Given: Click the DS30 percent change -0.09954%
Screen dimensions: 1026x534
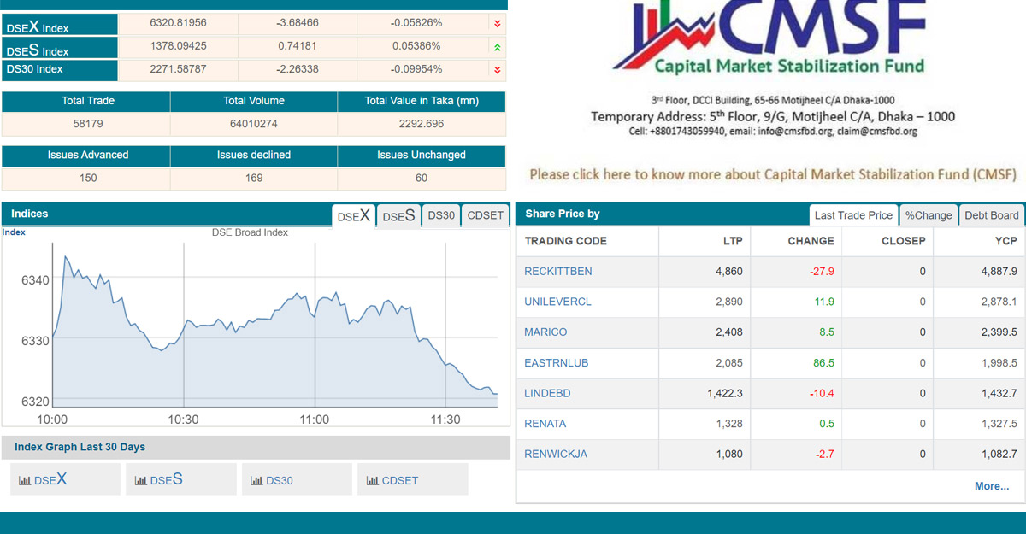Looking at the screenshot, I should 416,69.
